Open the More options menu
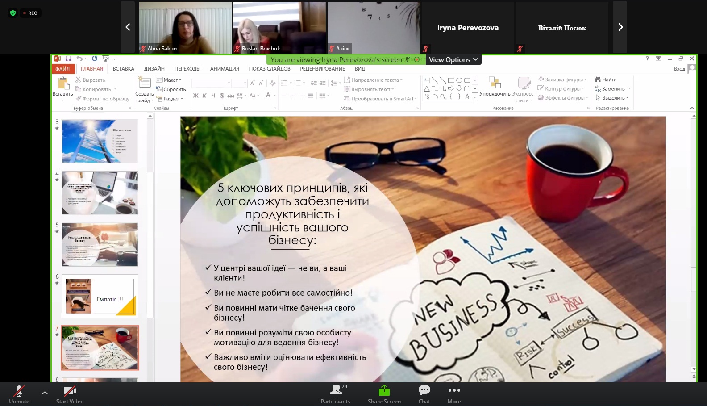 (x=454, y=394)
